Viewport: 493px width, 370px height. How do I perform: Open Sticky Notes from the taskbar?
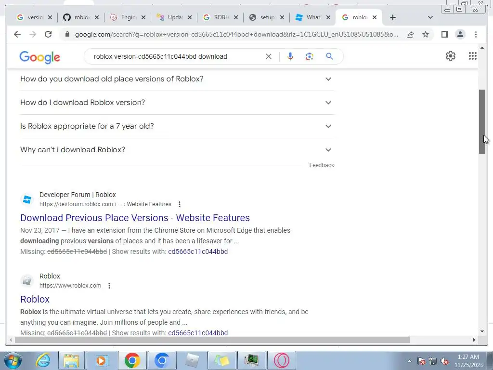tap(221, 360)
